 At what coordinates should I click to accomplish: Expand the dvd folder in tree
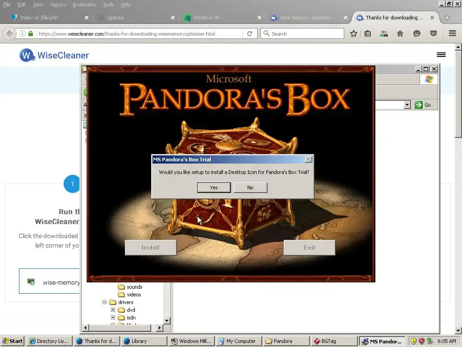(x=113, y=310)
